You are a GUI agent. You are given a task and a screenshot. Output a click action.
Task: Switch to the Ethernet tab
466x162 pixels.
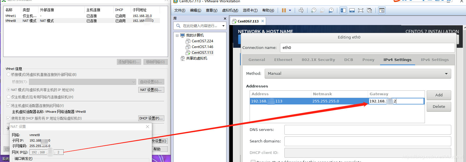(283, 60)
